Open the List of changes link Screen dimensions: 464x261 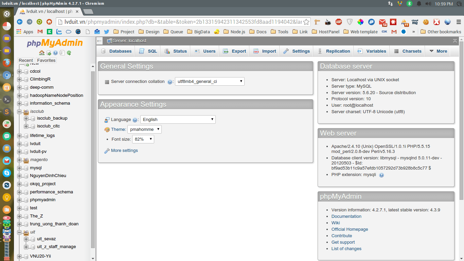coord(346,248)
